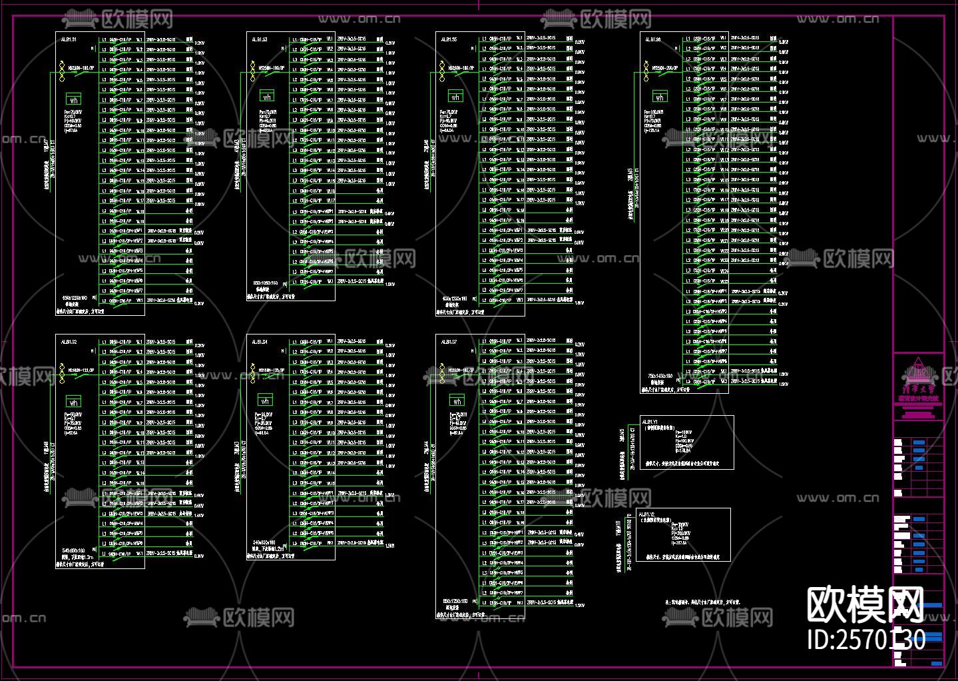This screenshot has width=958, height=681.
Task: Click the ALB1.S7 panel title label
Action: coord(449,342)
